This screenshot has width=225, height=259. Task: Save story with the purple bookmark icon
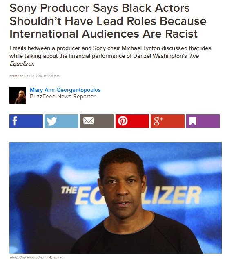(203, 121)
